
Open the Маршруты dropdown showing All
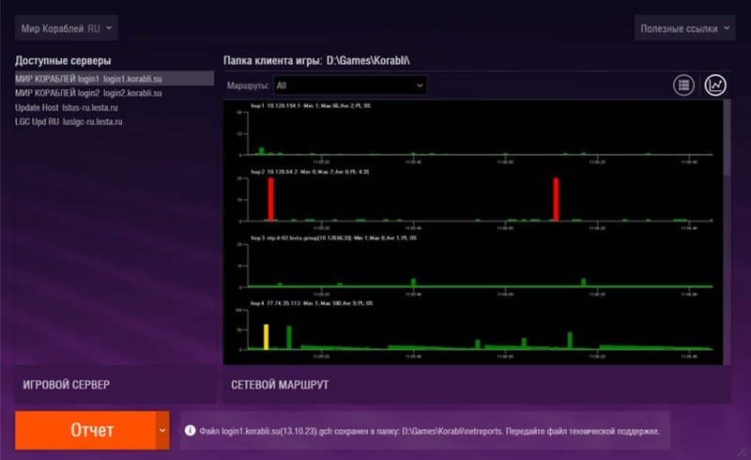[350, 85]
